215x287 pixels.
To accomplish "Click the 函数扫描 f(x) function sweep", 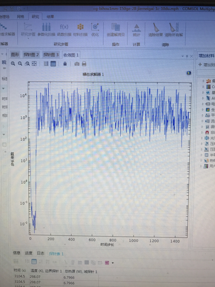I will (x=64, y=27).
